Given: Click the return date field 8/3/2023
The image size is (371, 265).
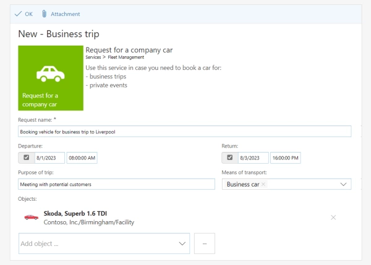Looking at the screenshot, I should 254,158.
